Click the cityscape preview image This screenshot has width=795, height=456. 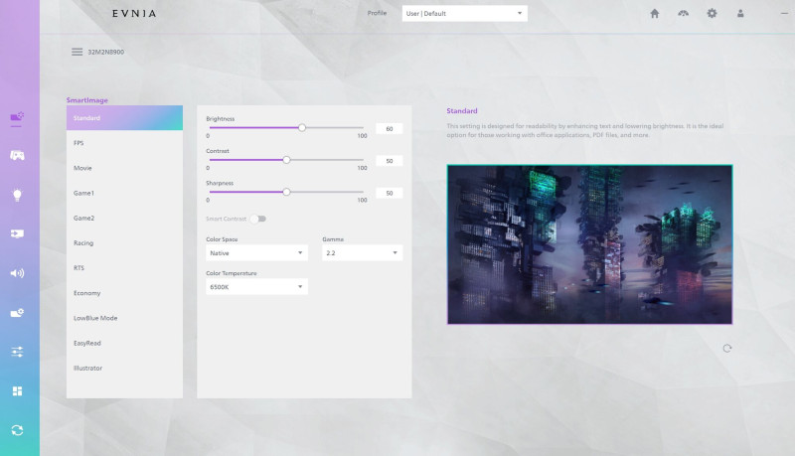589,244
